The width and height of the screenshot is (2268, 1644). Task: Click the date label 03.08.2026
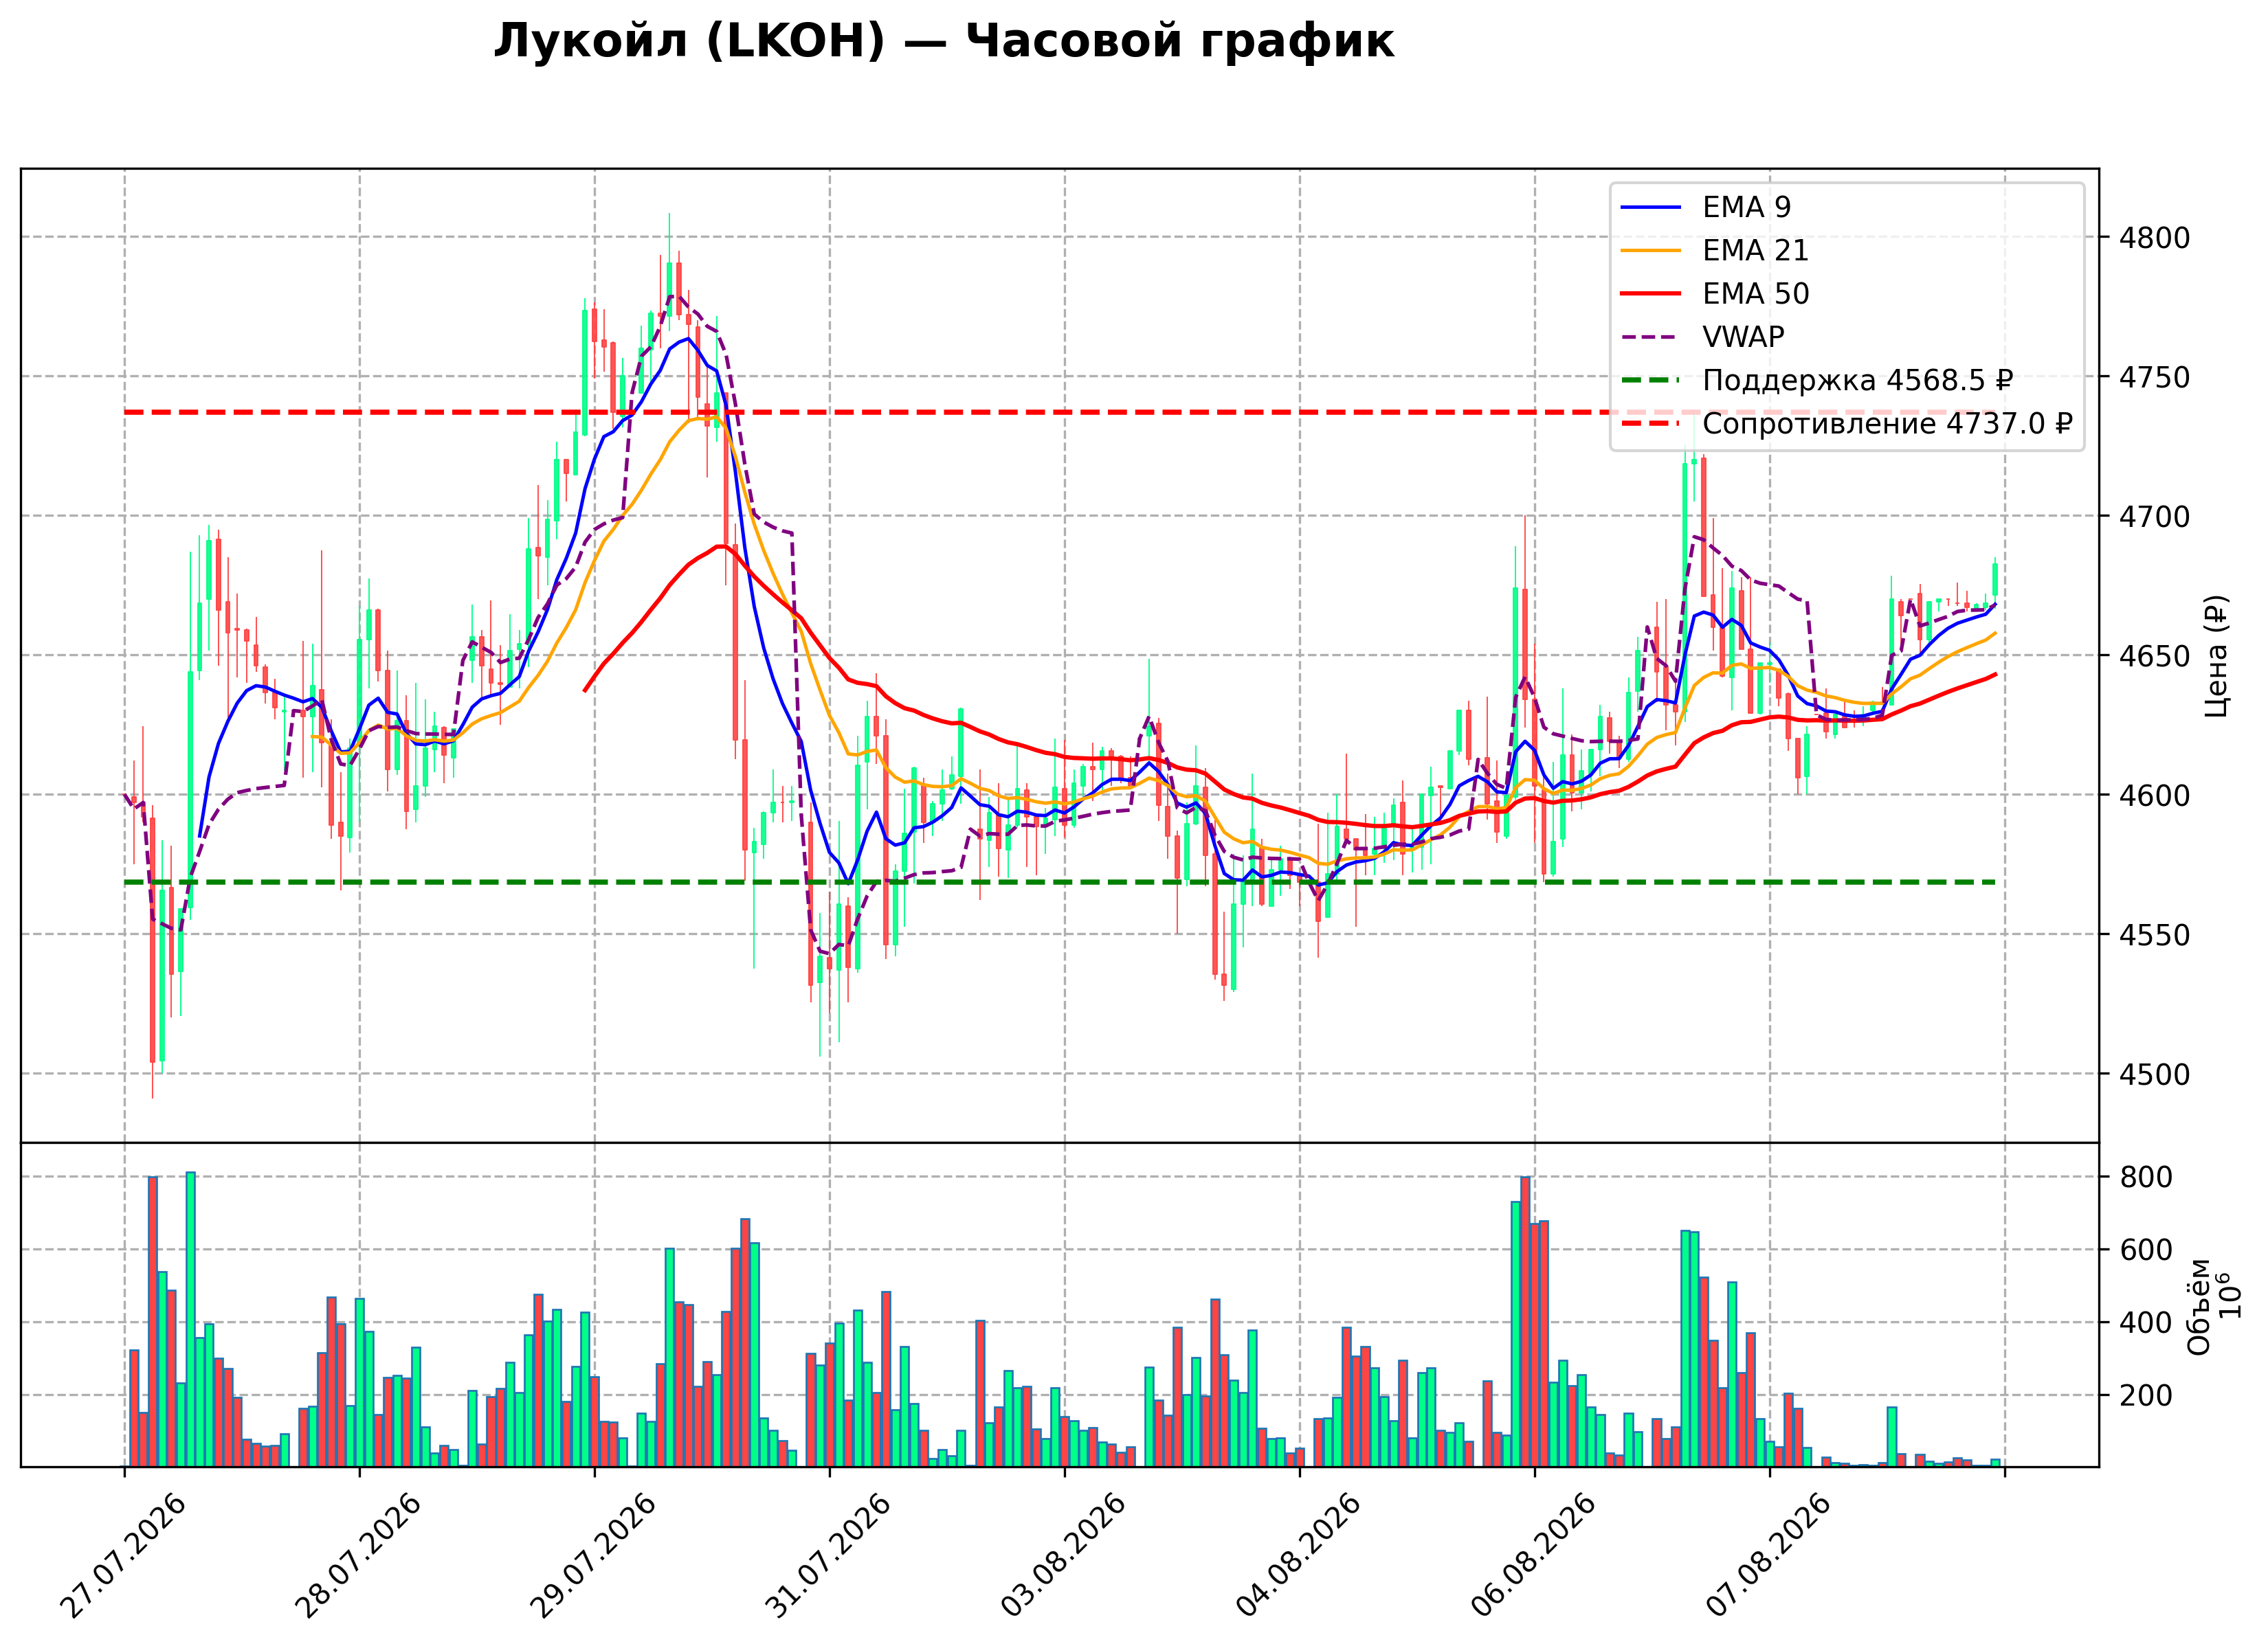1063,1556
